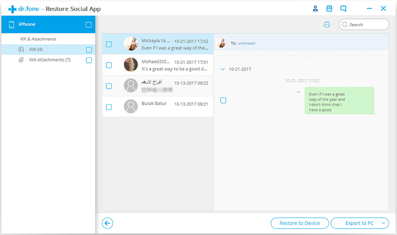The height and width of the screenshot is (235, 397).
Task: Click the dr.fone logo
Action: point(23,9)
